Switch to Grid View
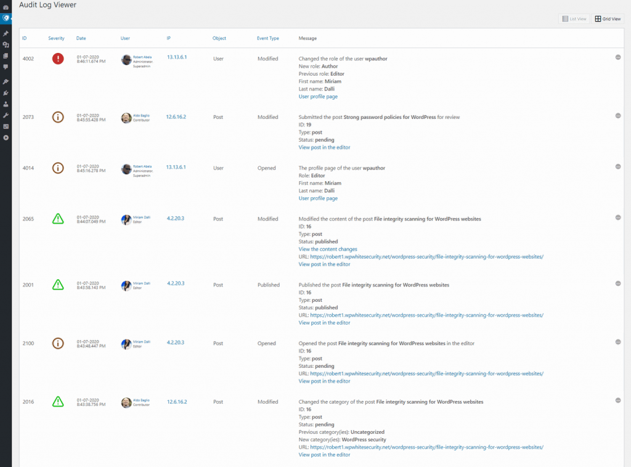This screenshot has width=631, height=467. (x=608, y=18)
